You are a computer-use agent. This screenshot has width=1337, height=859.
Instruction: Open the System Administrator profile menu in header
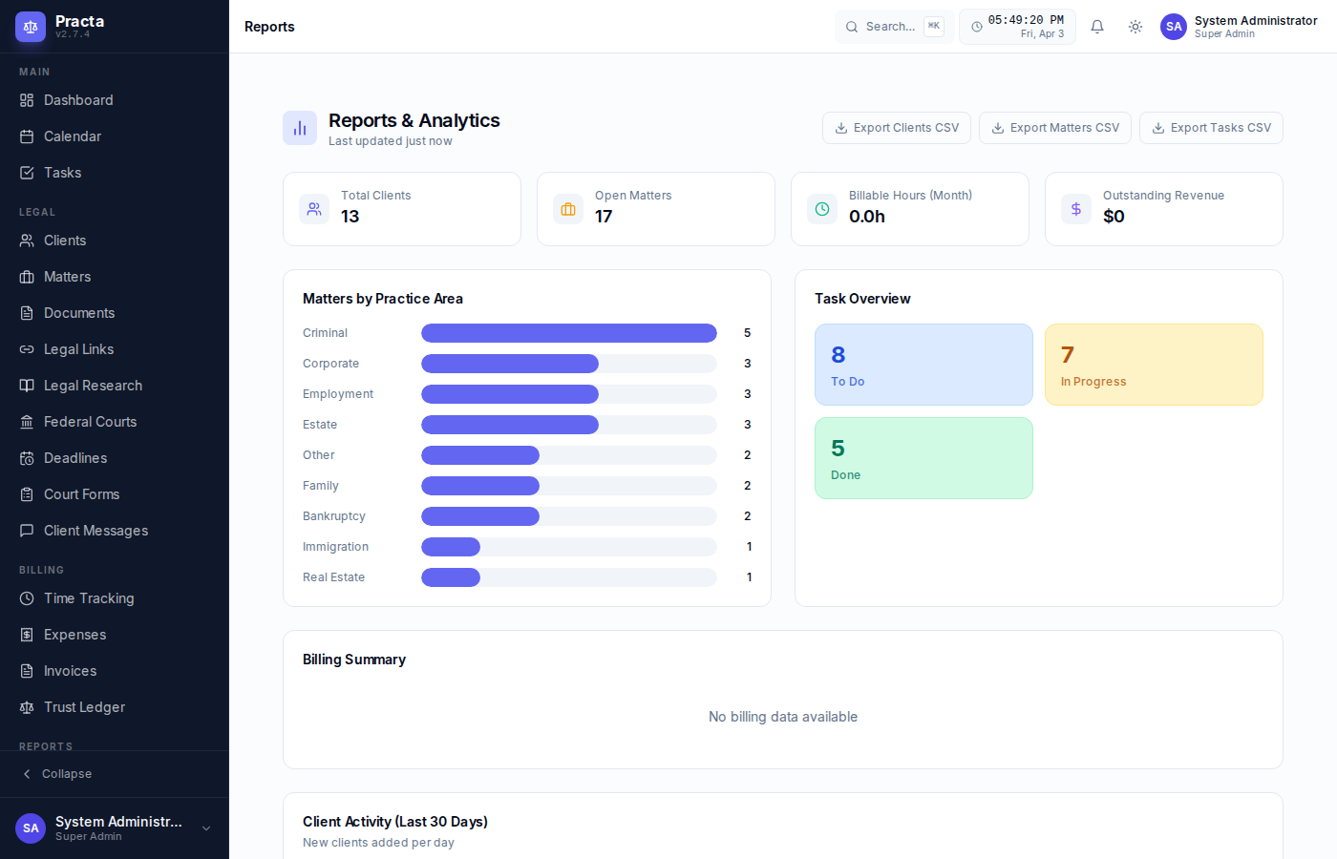(x=1239, y=27)
